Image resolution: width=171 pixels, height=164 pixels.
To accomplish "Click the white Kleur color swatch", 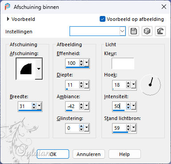I will click(123, 64).
